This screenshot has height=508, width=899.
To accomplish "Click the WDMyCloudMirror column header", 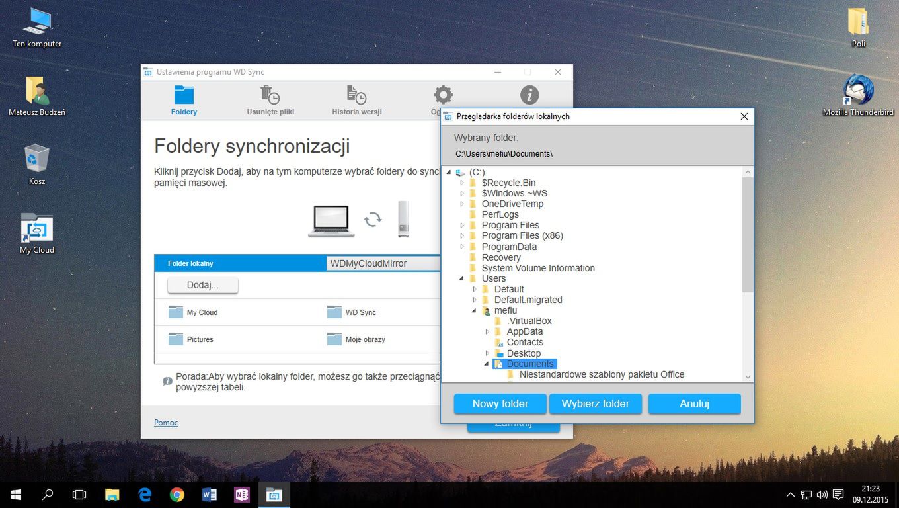I will point(384,263).
